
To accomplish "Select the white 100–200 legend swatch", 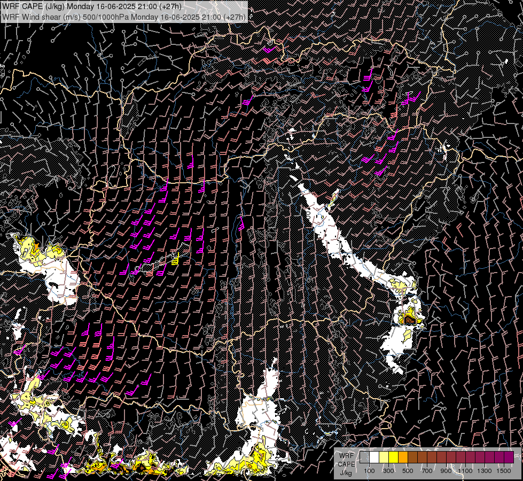I will 374,457.
